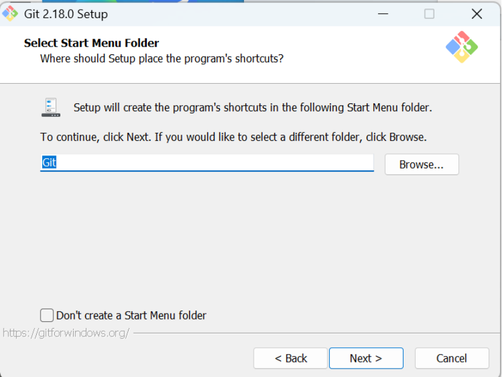Click the "To continue, click Next" instruction text
The height and width of the screenshot is (377, 502).
[x=233, y=137]
